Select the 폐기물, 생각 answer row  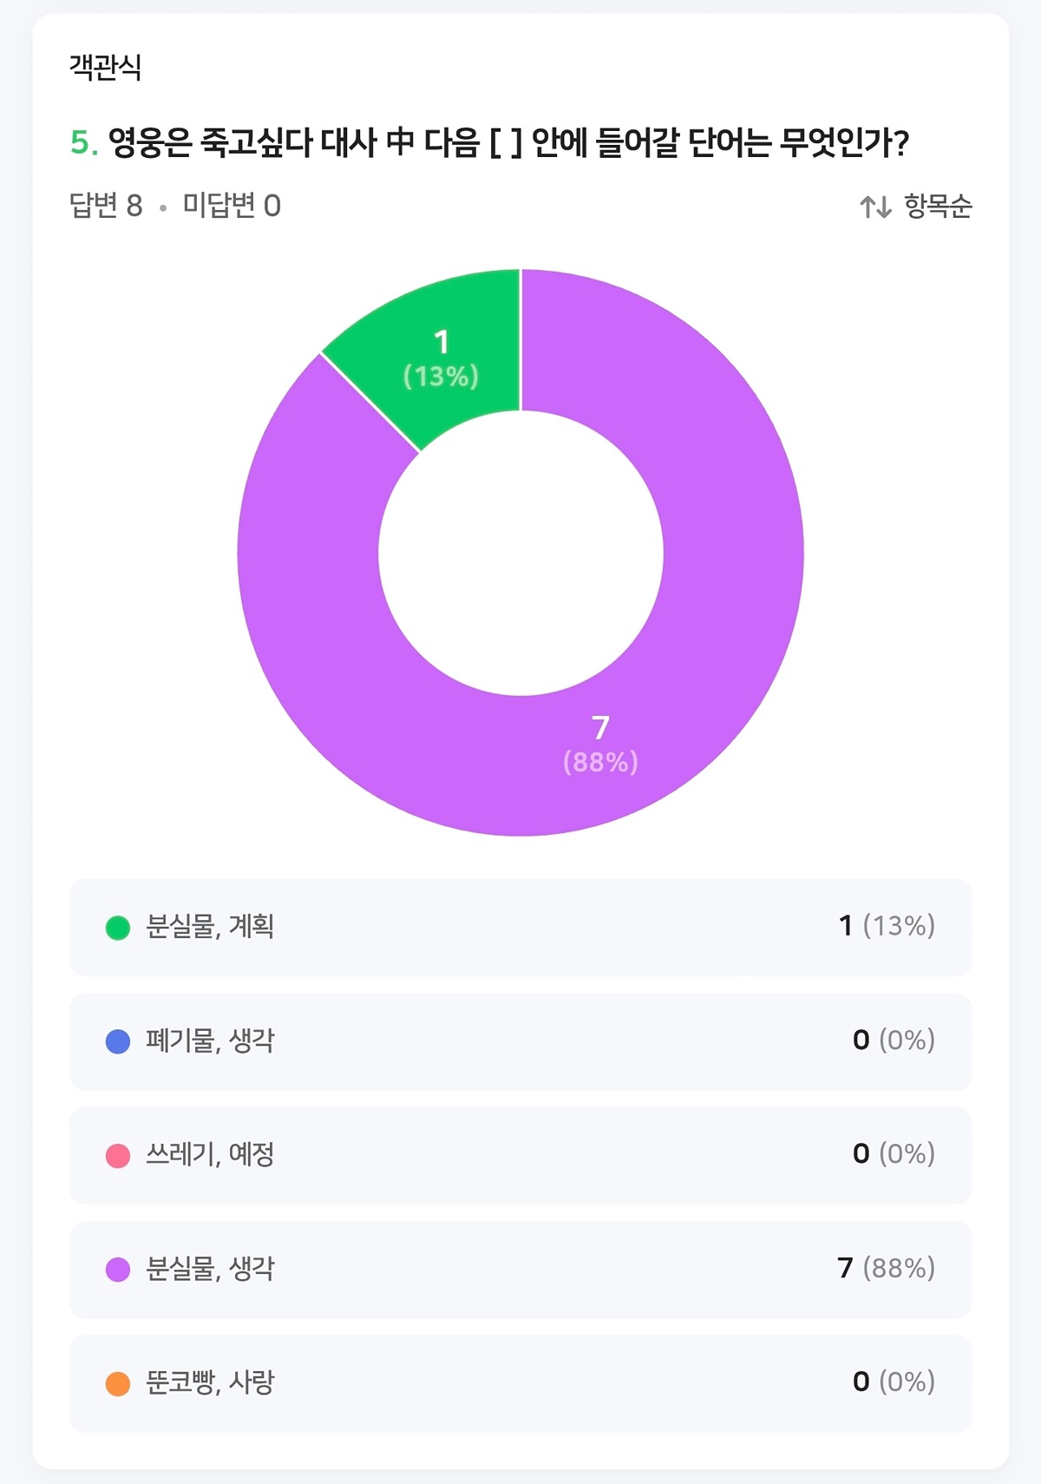[520, 1041]
